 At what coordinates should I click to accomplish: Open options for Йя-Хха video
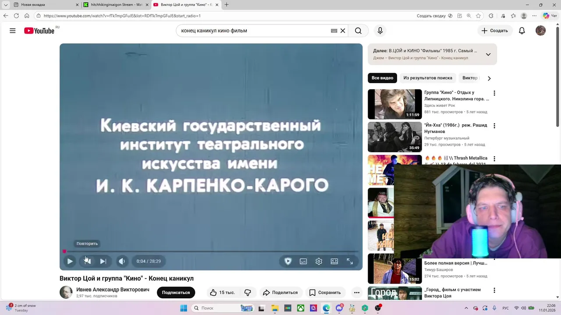click(x=494, y=126)
